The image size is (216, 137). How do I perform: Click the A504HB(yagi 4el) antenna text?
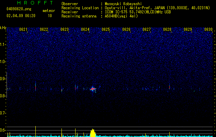tap(121, 16)
